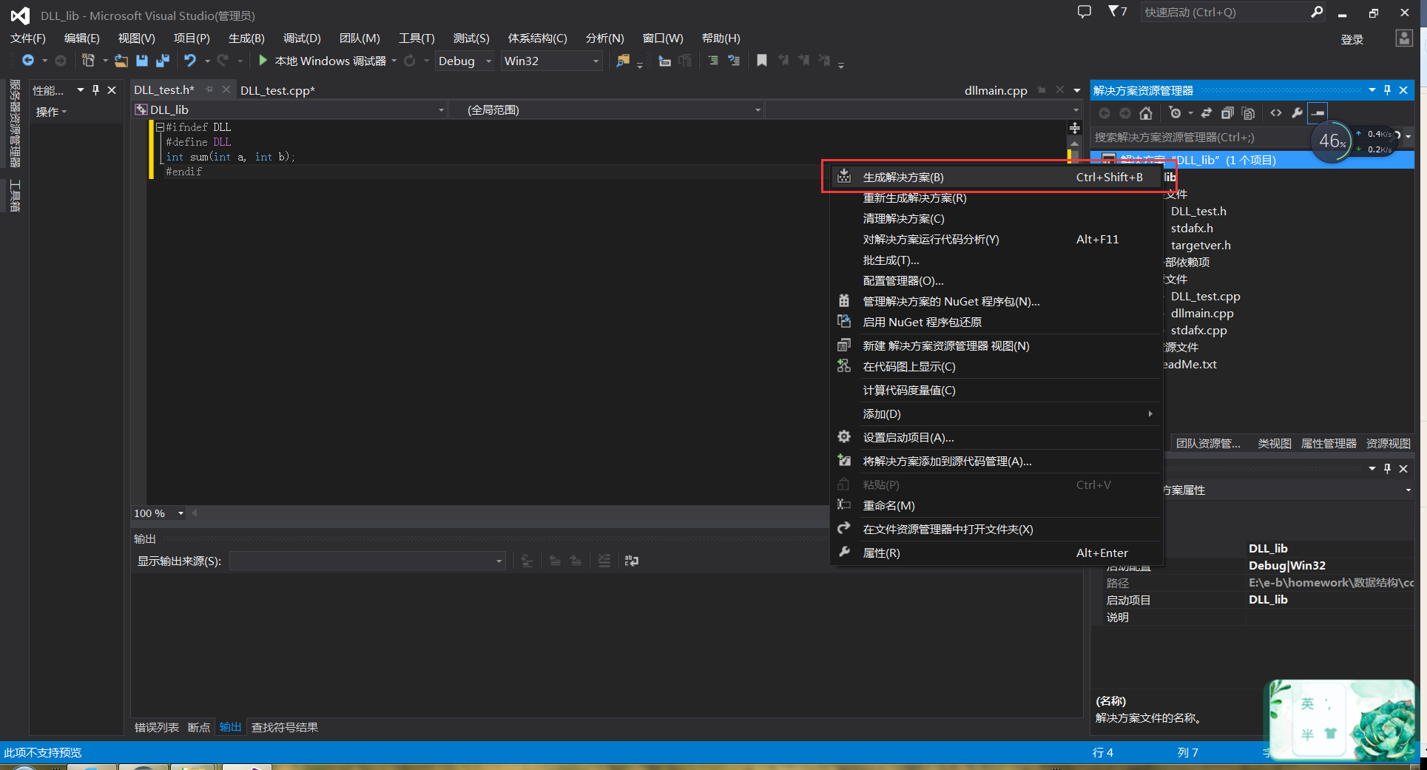The image size is (1427, 770).
Task: Select stdafx.cpp in Solution Explorer
Action: pos(1198,331)
